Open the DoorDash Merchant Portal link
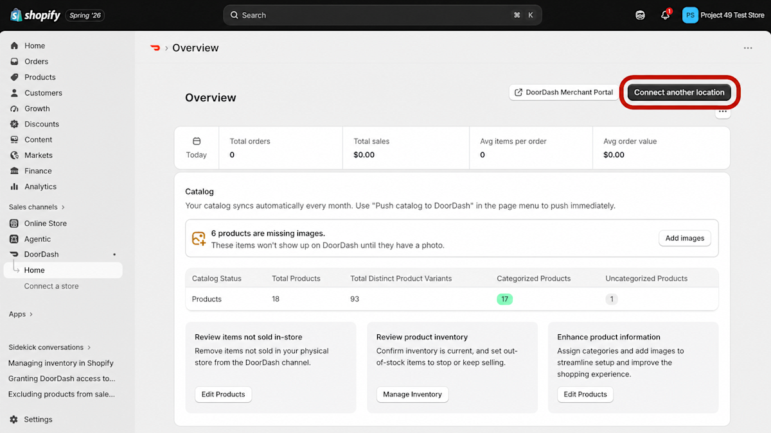This screenshot has width=771, height=433. [x=563, y=92]
